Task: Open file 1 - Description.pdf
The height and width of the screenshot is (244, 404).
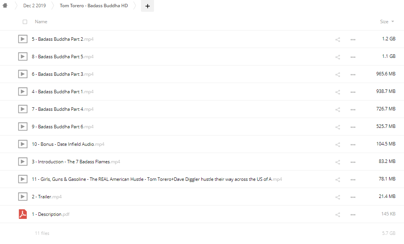Action: (50, 214)
